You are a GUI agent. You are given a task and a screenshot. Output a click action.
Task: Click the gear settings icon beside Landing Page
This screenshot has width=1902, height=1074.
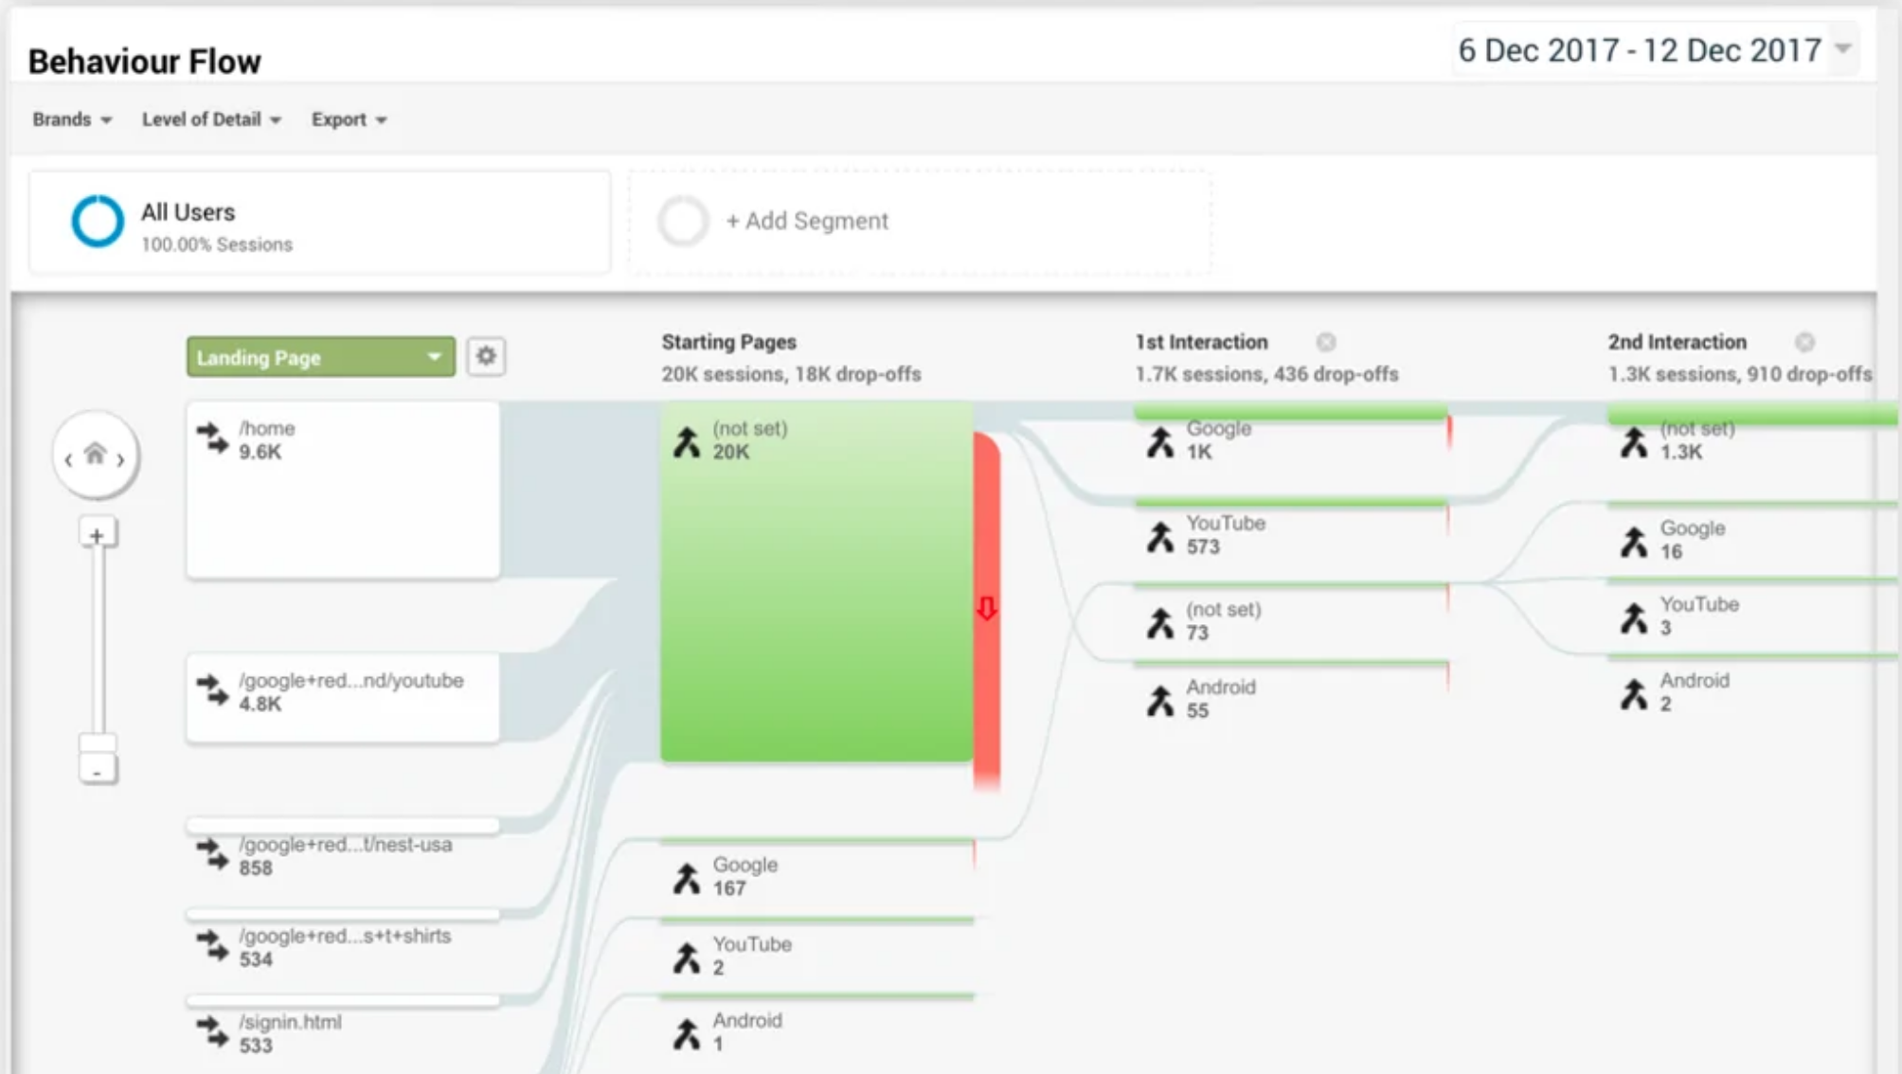486,356
